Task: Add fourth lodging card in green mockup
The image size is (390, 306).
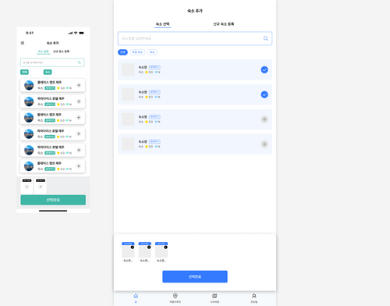Action: click(79, 133)
